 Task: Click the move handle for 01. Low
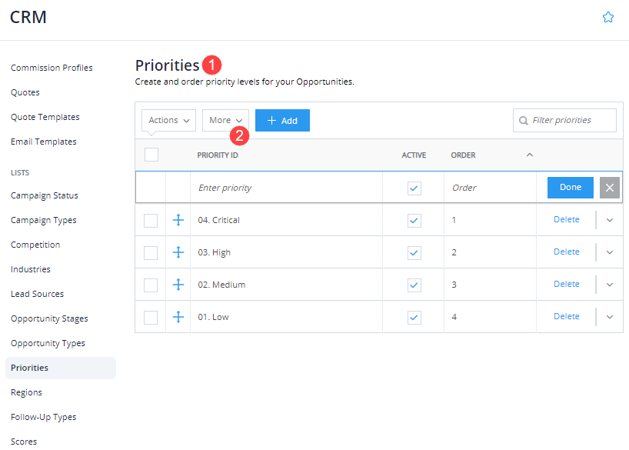(178, 317)
